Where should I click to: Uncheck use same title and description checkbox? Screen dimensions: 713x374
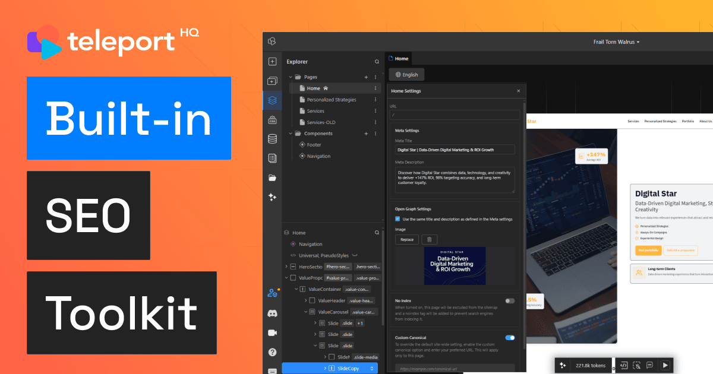tap(397, 219)
